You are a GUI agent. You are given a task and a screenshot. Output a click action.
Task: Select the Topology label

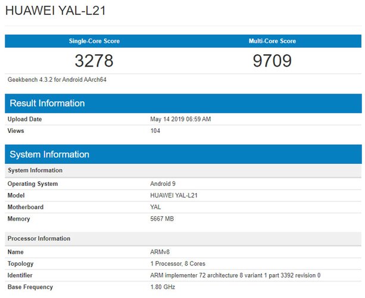(20, 264)
